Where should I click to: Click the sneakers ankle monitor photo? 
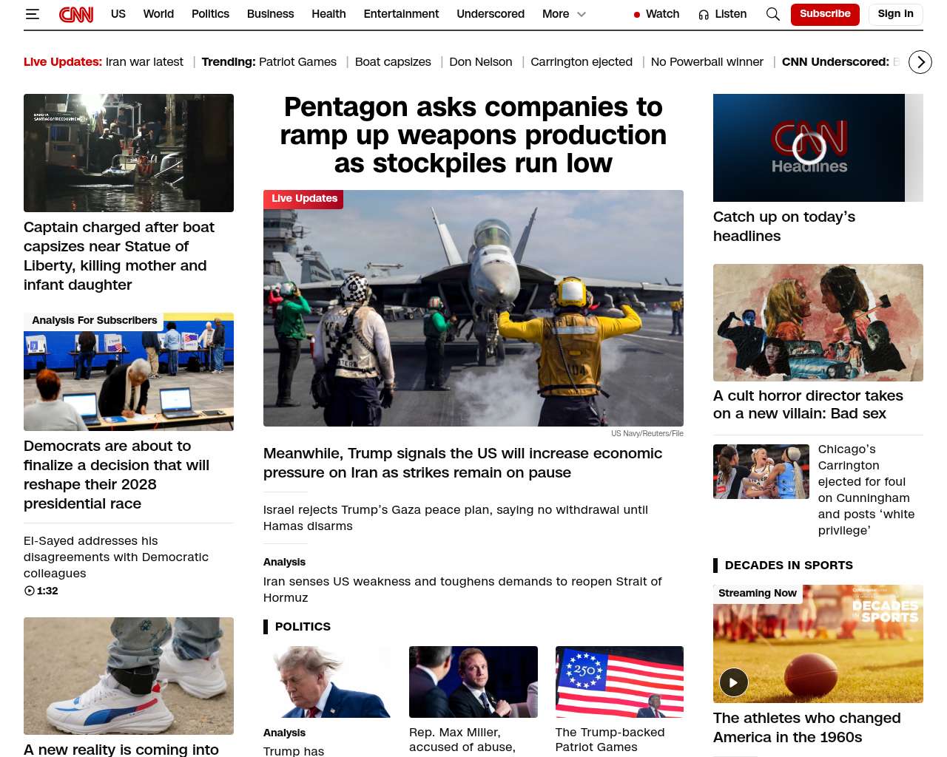[x=129, y=676]
